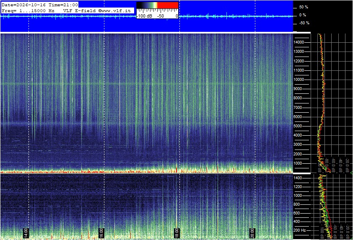This screenshot has width=353, height=240.
Task: Click the 400 label on low-frequency axis
Action: click(297, 222)
